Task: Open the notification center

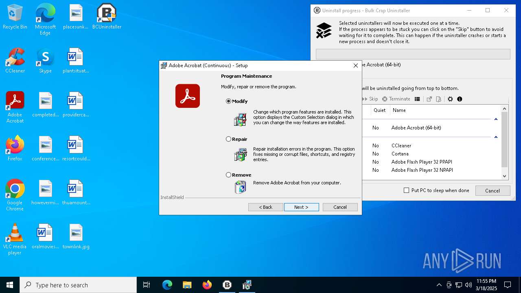Action: click(x=508, y=285)
